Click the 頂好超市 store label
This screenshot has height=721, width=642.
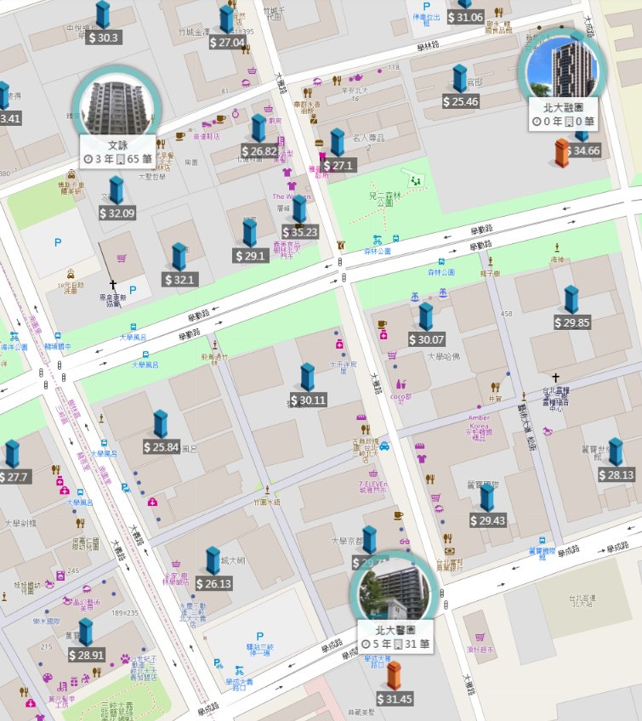point(480,650)
